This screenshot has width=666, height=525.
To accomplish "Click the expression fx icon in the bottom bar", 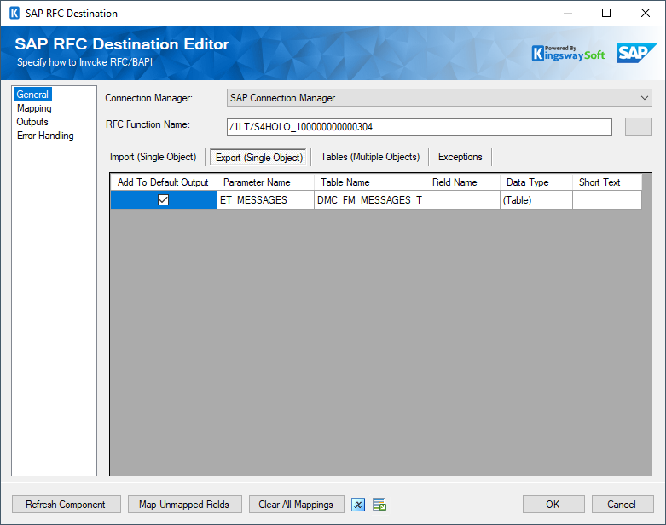I will (357, 505).
